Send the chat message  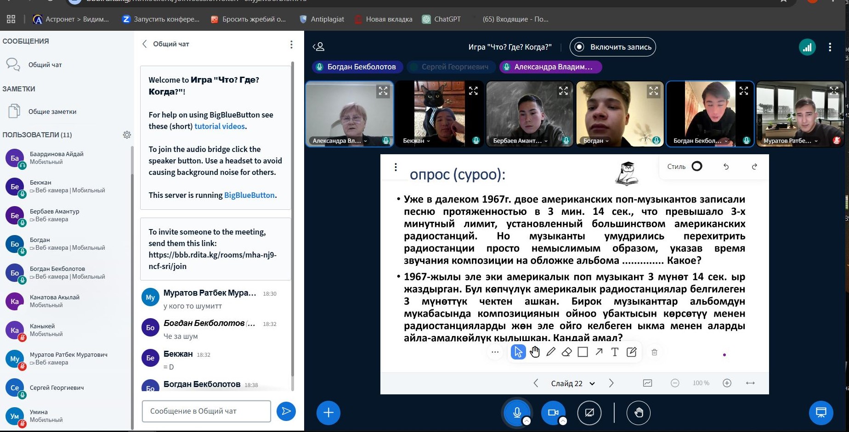click(286, 411)
